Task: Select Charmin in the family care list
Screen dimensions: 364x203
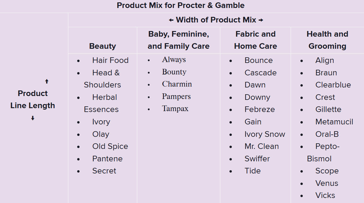Action: coord(177,84)
